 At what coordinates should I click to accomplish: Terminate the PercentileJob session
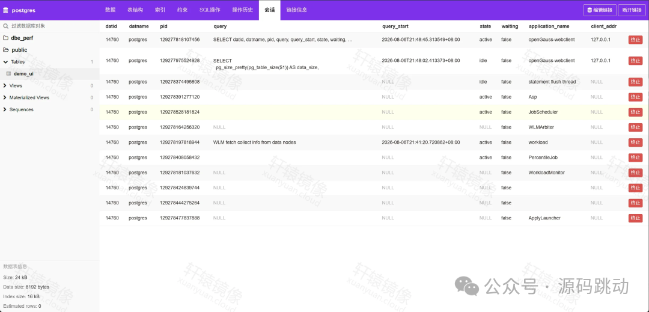coord(635,158)
